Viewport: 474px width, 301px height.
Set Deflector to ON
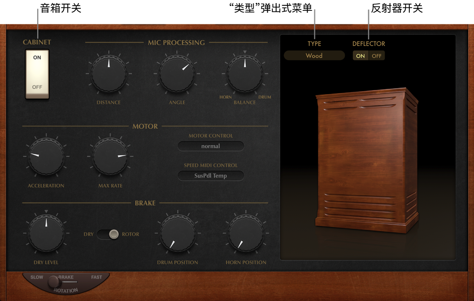360,56
